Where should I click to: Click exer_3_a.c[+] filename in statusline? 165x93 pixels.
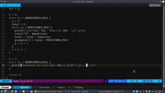tap(23, 81)
